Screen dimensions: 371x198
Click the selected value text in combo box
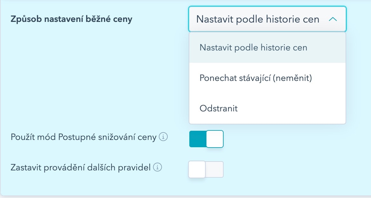258,19
